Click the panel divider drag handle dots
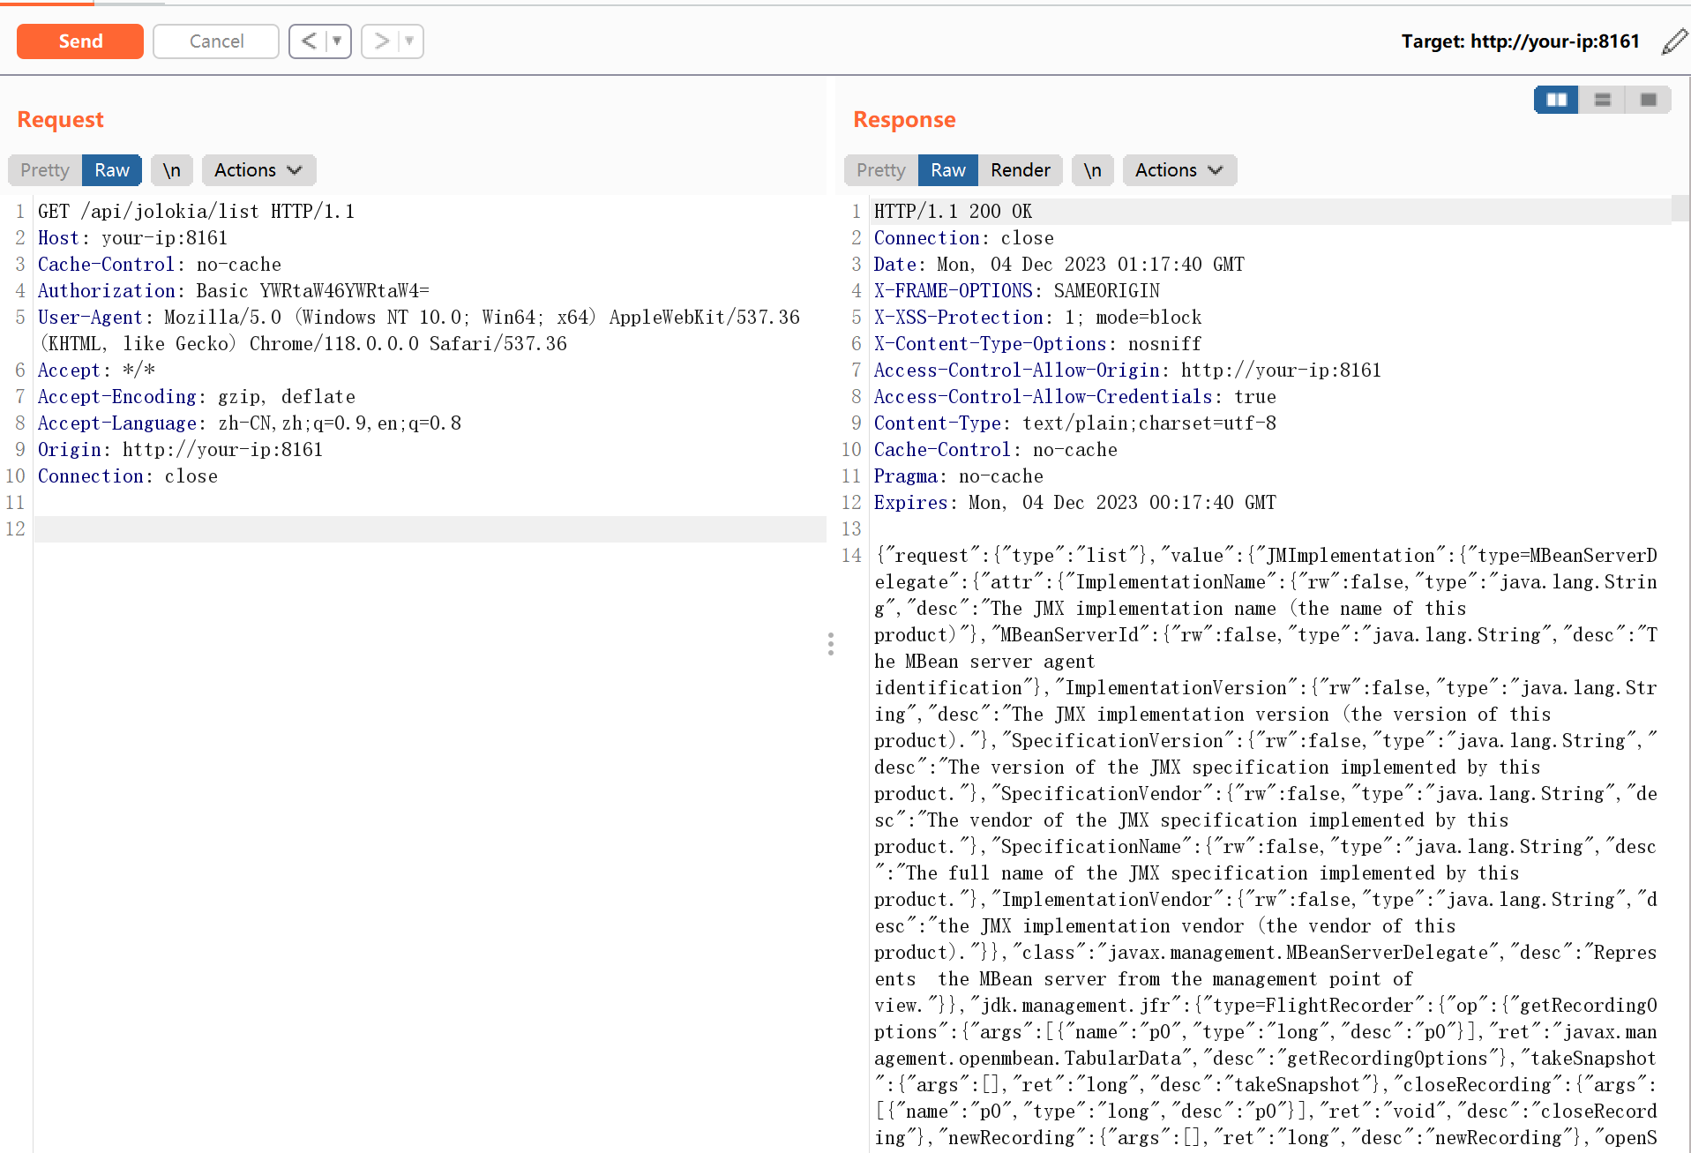The width and height of the screenshot is (1691, 1153). tap(830, 644)
